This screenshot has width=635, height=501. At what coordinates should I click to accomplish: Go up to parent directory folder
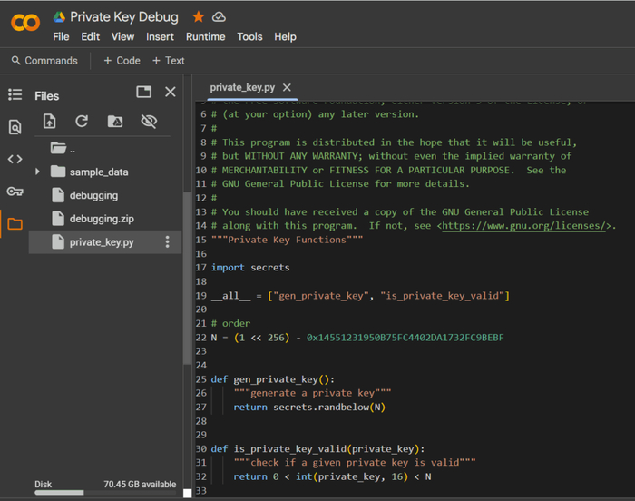point(60,148)
